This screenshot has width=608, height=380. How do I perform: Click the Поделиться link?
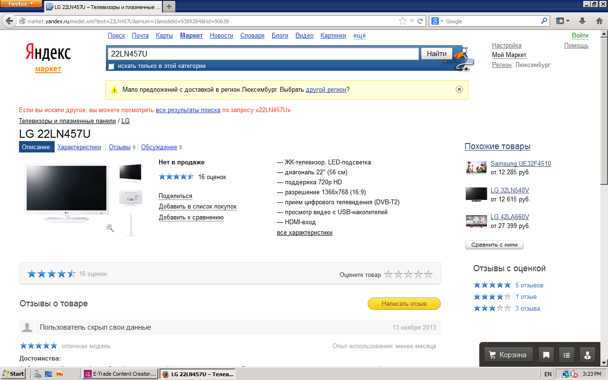pyautogui.click(x=175, y=196)
